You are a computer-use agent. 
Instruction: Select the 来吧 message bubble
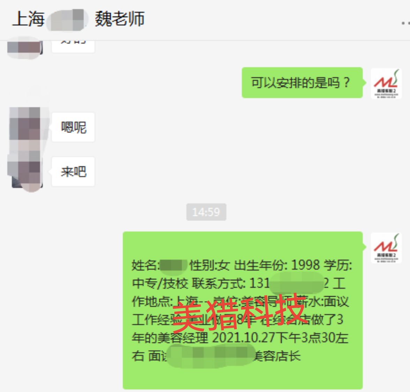click(x=73, y=172)
